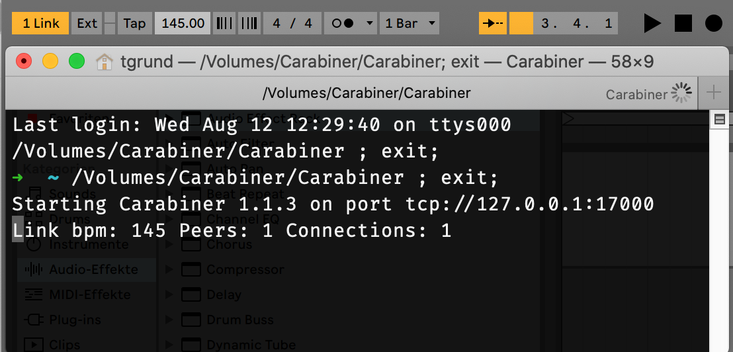Click the arrangement position 3. 4. 1 display
Image resolution: width=733 pixels, height=352 pixels.
pyautogui.click(x=576, y=23)
